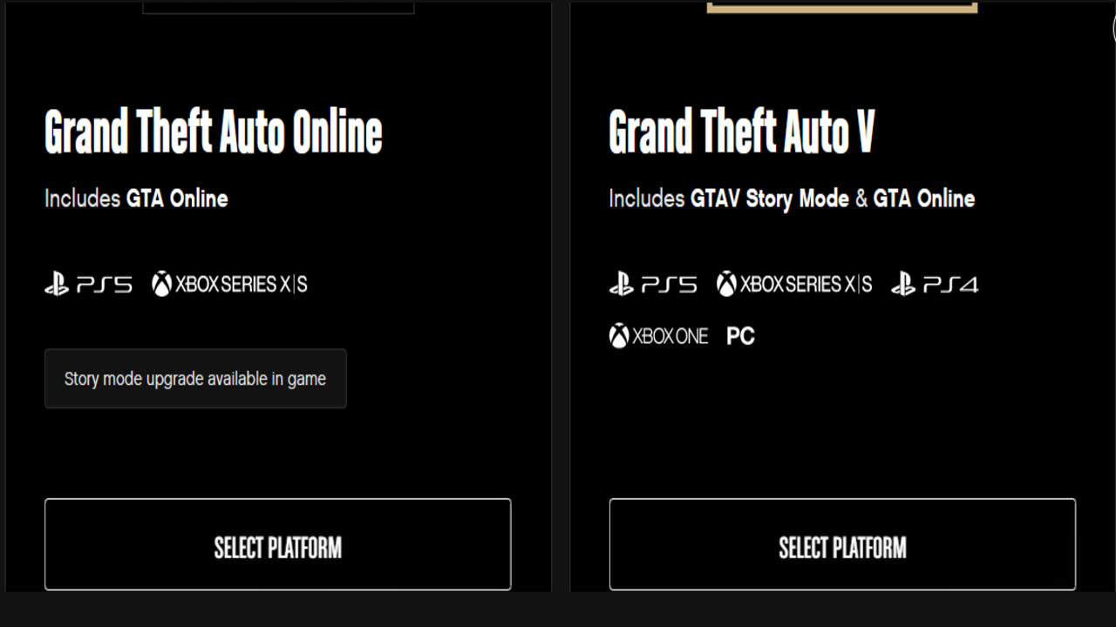Open Select Platform for Grand Theft Auto V

click(842, 544)
